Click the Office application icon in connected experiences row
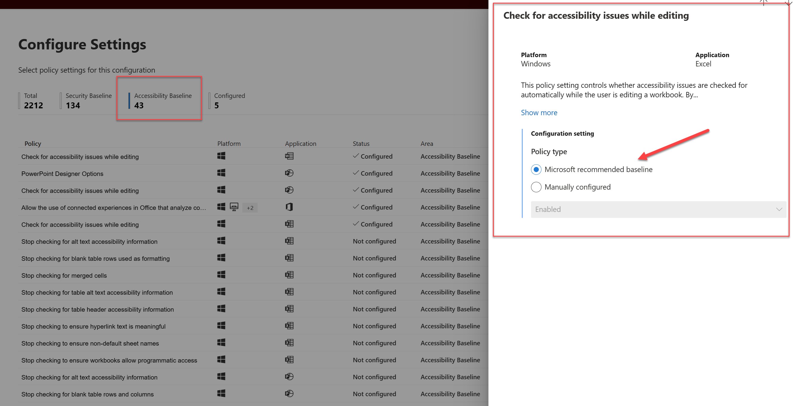797x406 pixels. pos(289,207)
